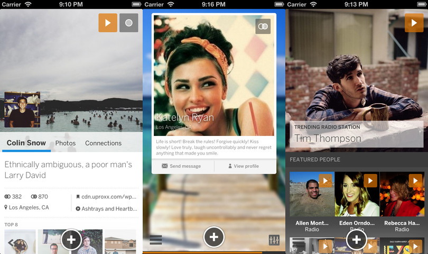The image size is (428, 254).
Task: Open the mixer sliders icon on Katelyn's screen
Action: [274, 240]
